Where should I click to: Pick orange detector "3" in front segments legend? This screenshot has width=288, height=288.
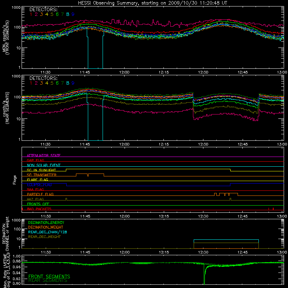pos(41,14)
